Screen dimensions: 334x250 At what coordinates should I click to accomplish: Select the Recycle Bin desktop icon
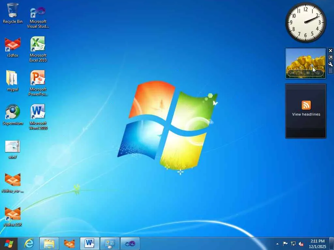point(13,13)
